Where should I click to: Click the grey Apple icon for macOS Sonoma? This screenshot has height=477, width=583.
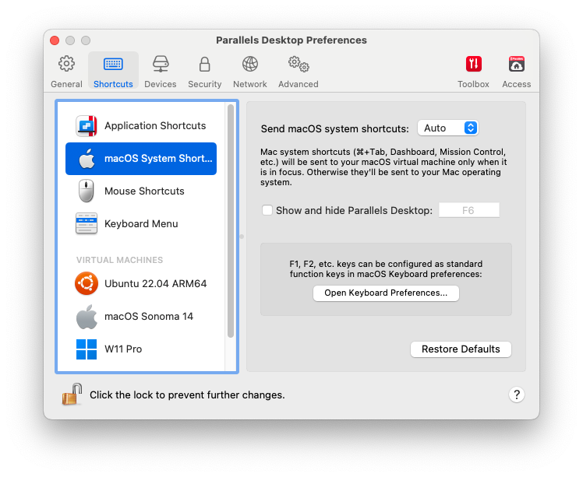pyautogui.click(x=87, y=317)
